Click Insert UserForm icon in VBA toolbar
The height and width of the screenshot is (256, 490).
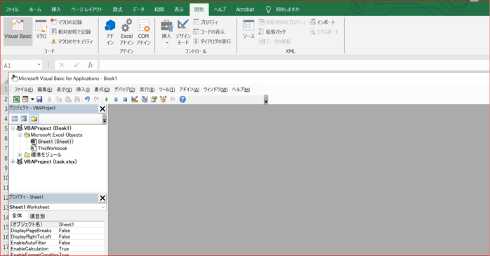25,100
